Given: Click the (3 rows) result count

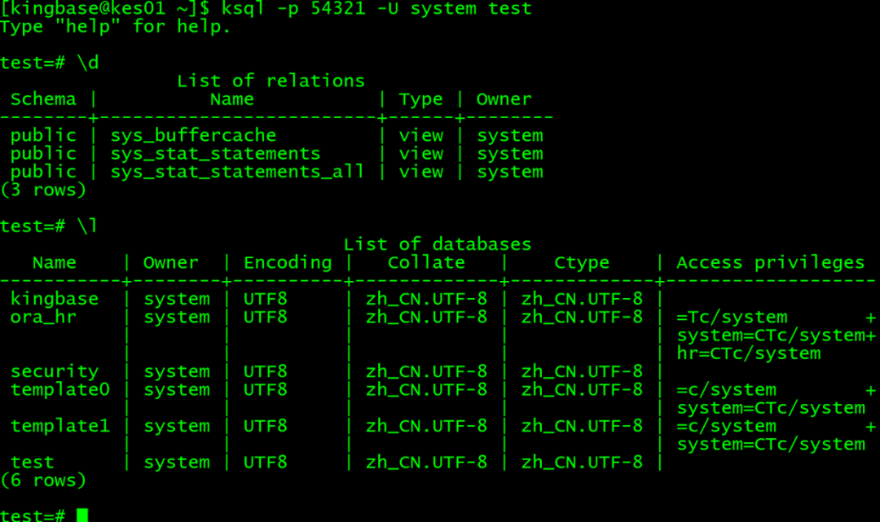Looking at the screenshot, I should pyautogui.click(x=43, y=190).
